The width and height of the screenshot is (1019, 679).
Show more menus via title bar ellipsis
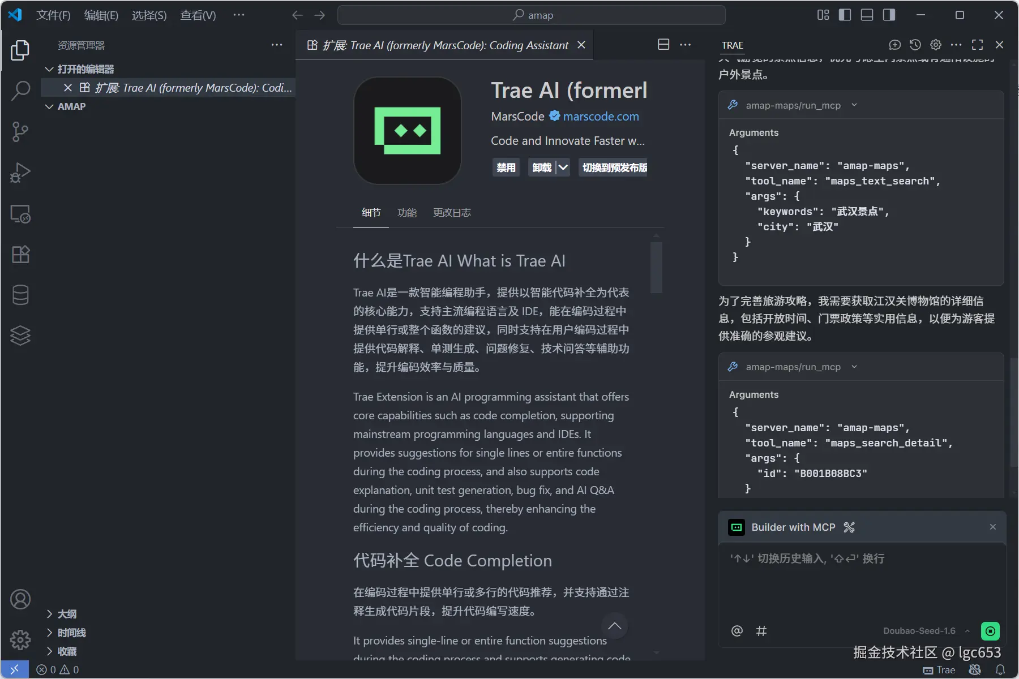239,15
